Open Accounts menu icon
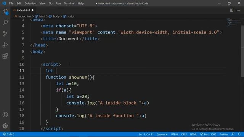The height and width of the screenshot is (137, 244). tap(5, 115)
